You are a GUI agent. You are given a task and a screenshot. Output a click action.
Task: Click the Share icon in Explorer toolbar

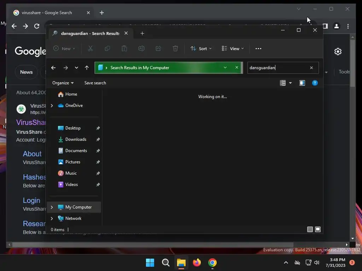tap(158, 49)
